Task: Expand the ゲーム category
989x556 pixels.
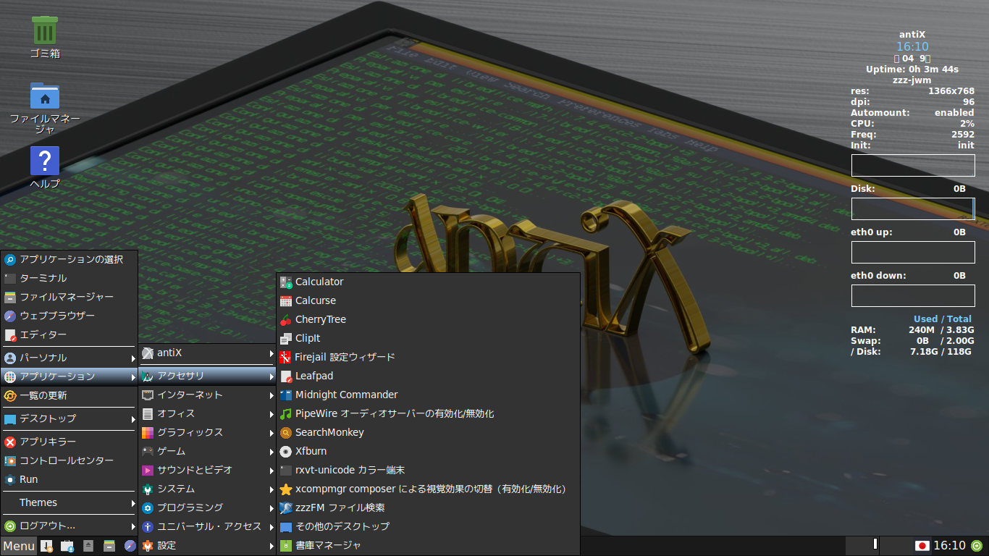Action: tap(208, 451)
